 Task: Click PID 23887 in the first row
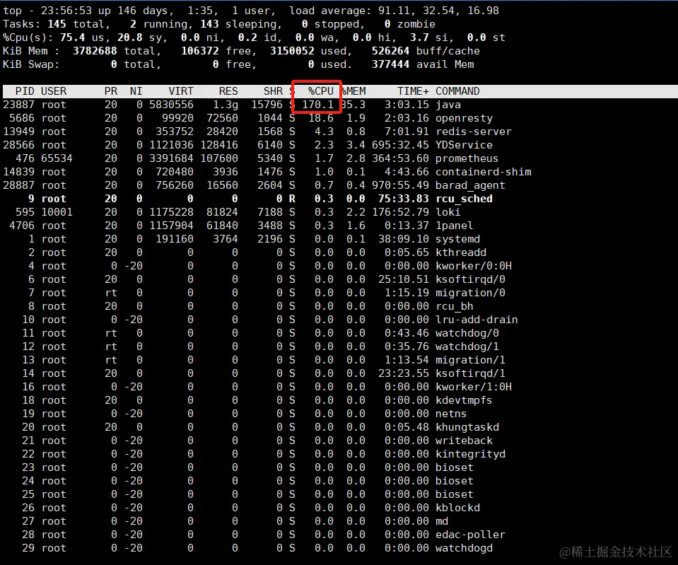point(18,105)
